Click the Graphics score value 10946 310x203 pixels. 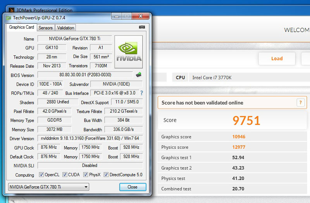click(x=239, y=137)
